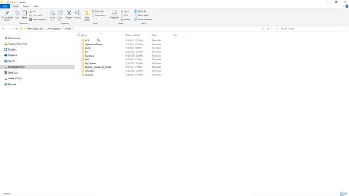Click Invert selection
The width and height of the screenshot is (349, 196).
[x=143, y=20]
